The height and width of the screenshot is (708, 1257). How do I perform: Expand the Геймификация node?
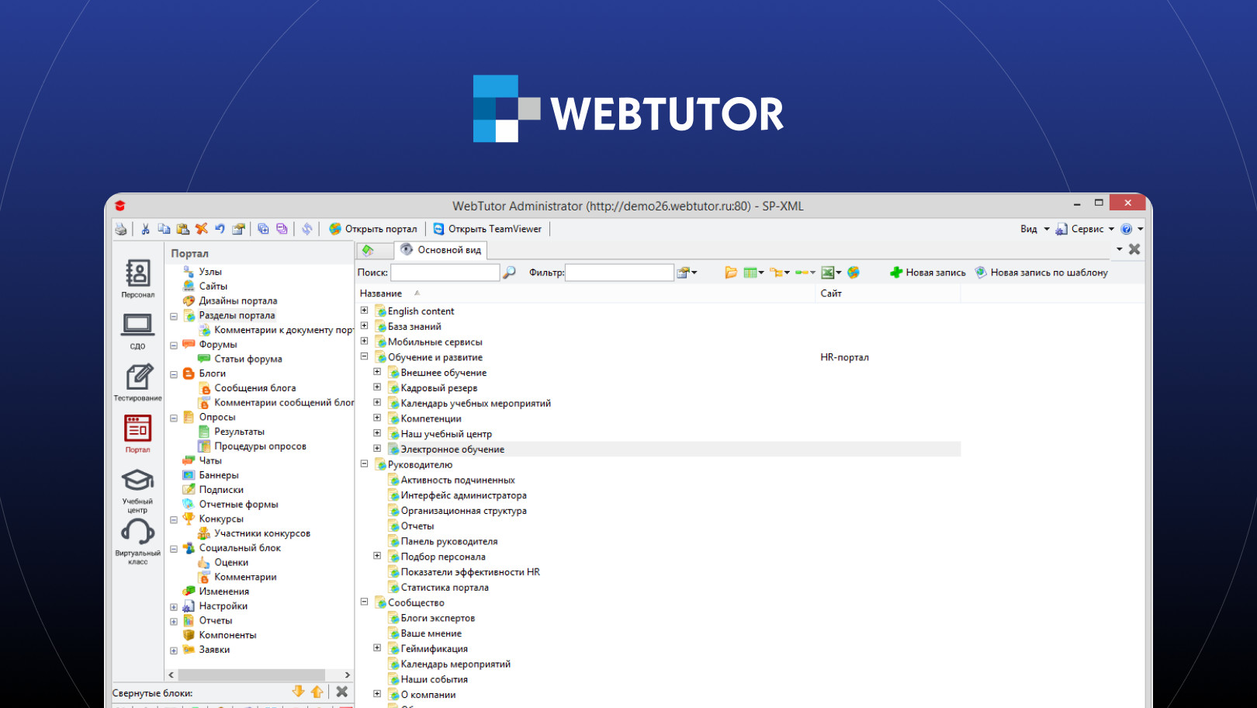coord(377,648)
